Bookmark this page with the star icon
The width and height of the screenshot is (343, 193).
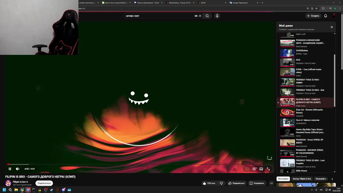tap(316, 8)
